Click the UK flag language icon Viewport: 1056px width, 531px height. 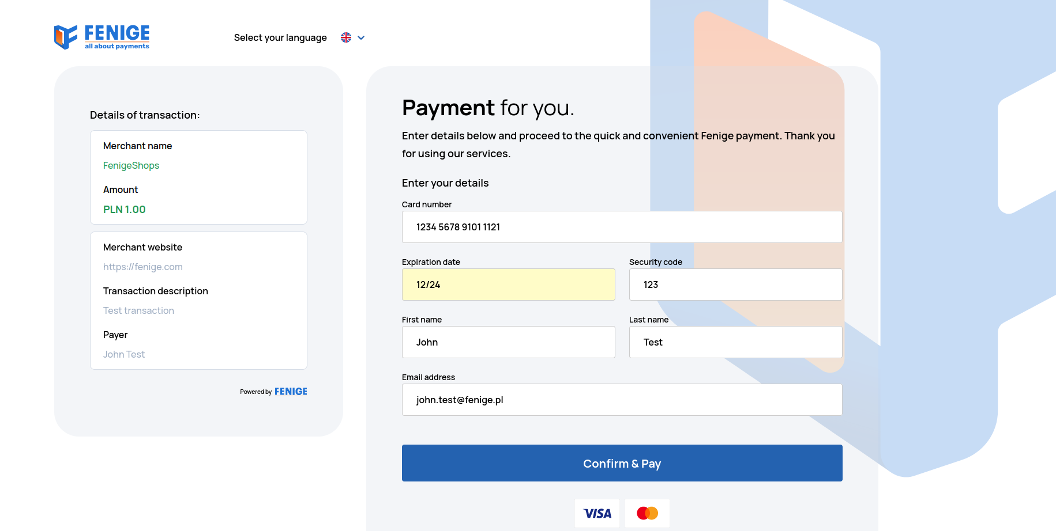[346, 37]
